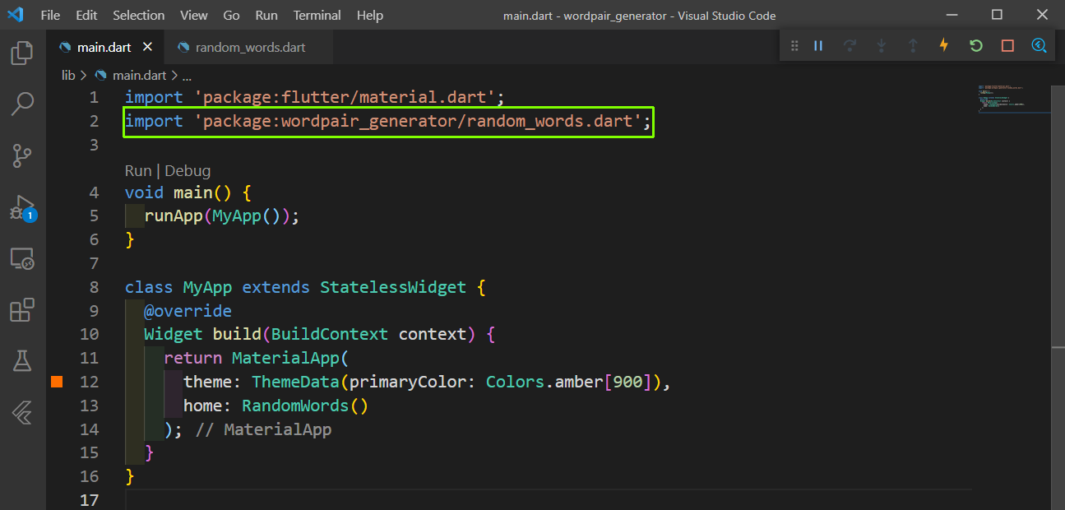Click RandomWords() on line 13
1065x510 pixels.
pos(305,406)
